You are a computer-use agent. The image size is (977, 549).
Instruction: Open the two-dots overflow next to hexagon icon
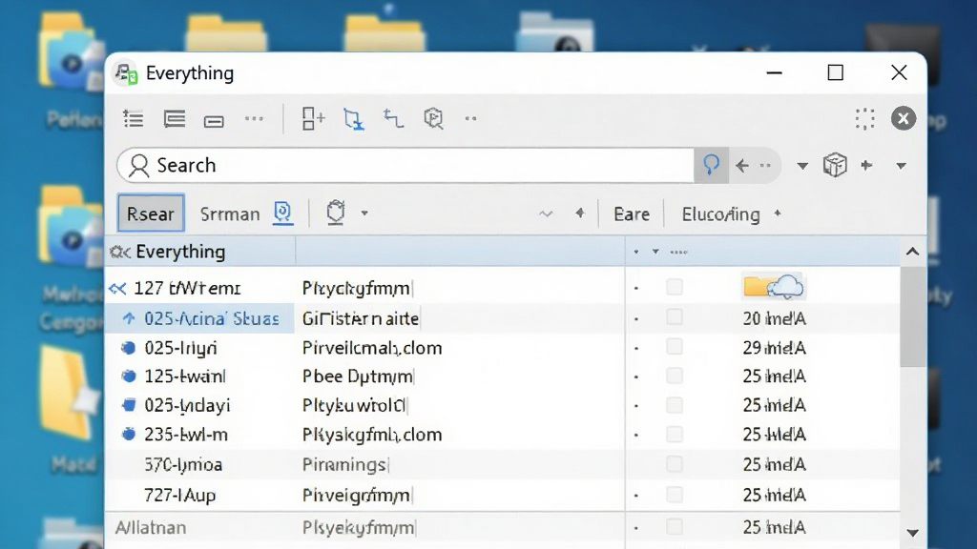(470, 118)
